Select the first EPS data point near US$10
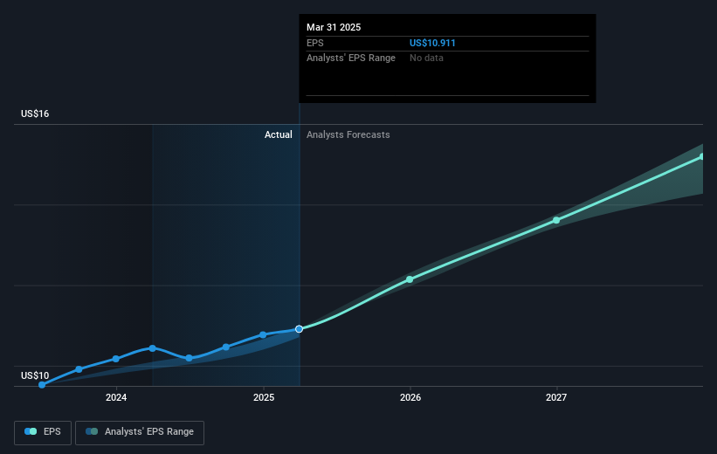The height and width of the screenshot is (454, 717). coord(42,385)
